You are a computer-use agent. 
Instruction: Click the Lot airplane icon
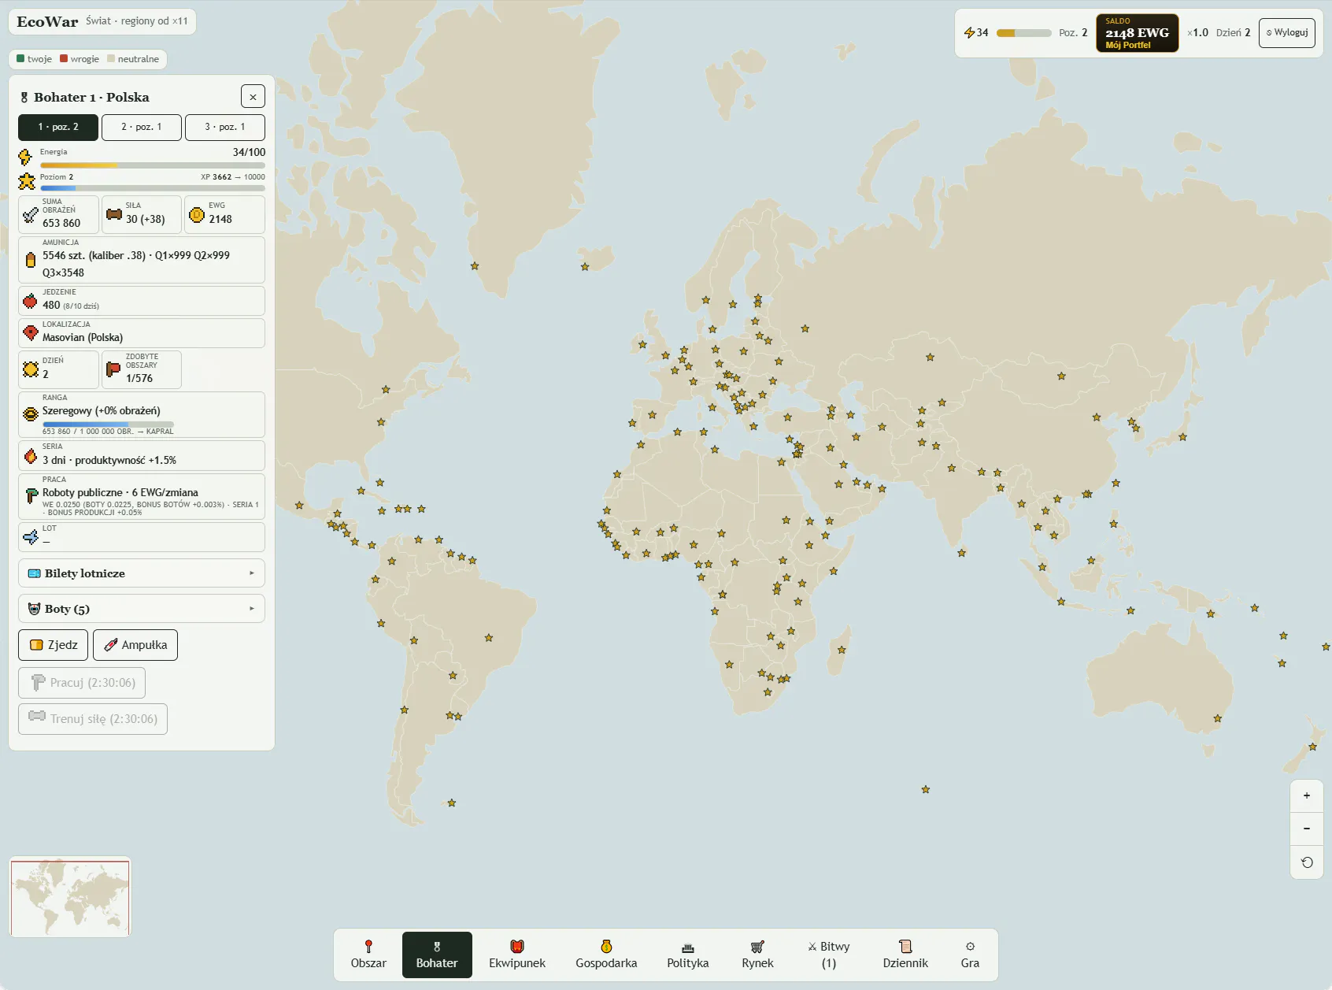pyautogui.click(x=31, y=537)
